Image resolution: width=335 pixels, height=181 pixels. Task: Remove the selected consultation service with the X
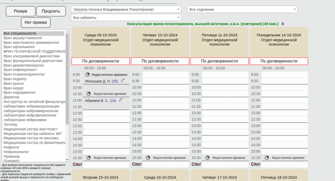click(x=283, y=24)
